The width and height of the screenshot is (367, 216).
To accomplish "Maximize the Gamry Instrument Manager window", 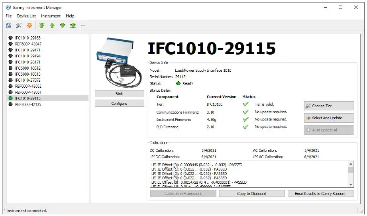I will click(341, 7).
